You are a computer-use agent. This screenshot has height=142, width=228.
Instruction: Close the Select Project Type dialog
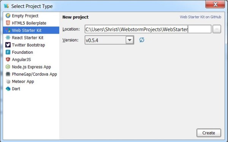pos(215,4)
